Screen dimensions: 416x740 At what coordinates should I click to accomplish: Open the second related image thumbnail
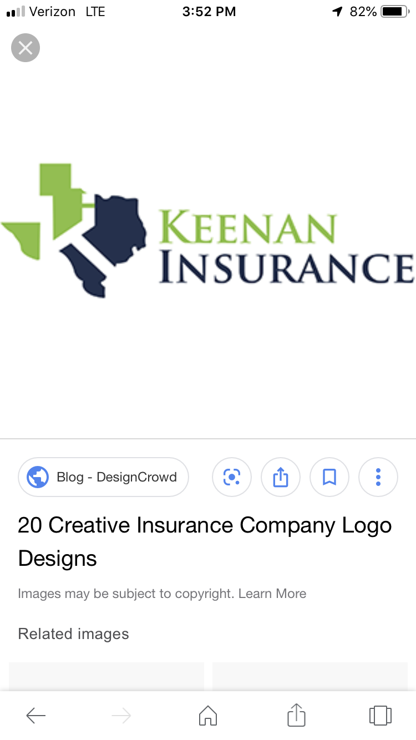pos(310,676)
